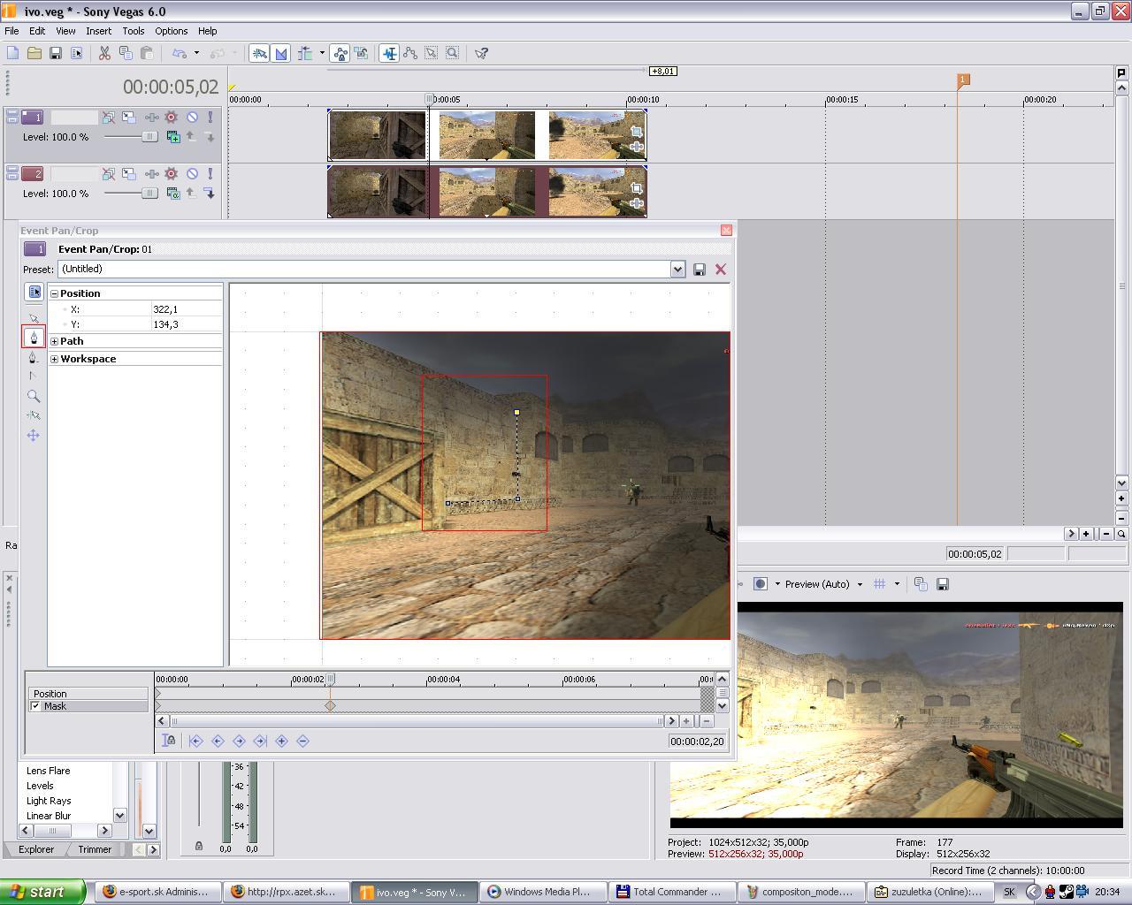This screenshot has height=905, width=1132.
Task: Toggle Enable Snapping in main toolbar
Action: click(259, 53)
